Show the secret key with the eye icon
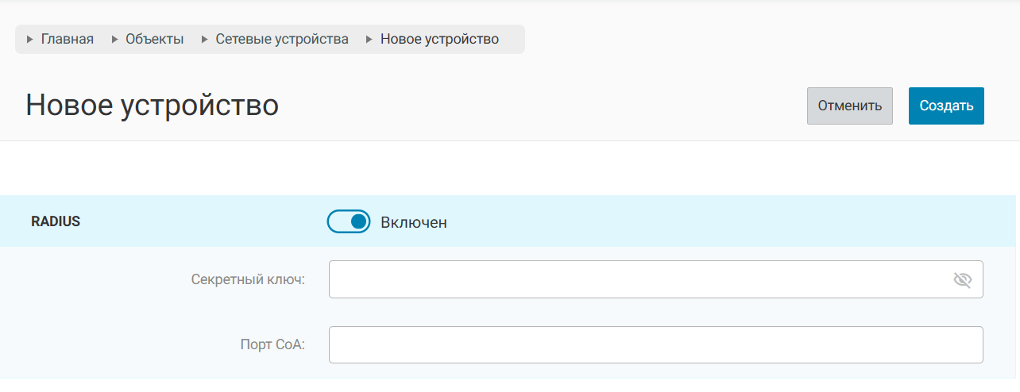Screen dimensions: 1020x392 click(962, 280)
